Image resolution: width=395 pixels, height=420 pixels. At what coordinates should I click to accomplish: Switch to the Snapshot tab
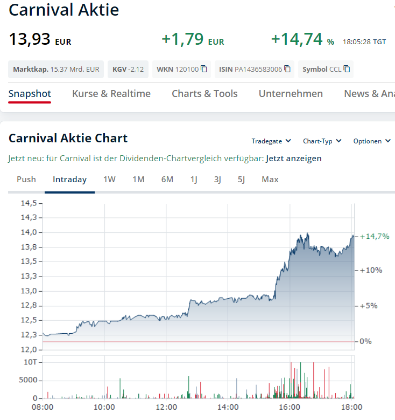pyautogui.click(x=30, y=94)
